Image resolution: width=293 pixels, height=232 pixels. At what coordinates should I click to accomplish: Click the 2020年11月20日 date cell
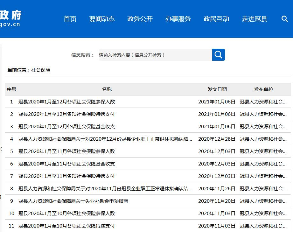217,201
